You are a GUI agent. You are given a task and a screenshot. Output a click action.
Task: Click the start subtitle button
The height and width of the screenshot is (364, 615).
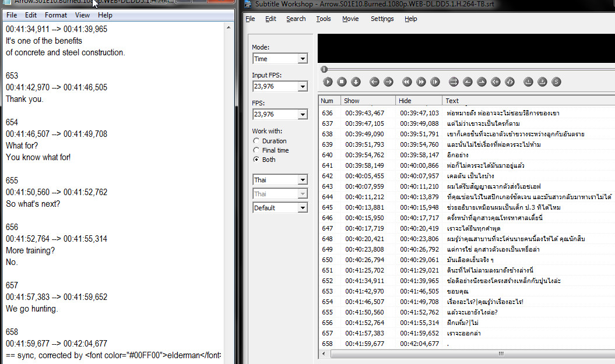click(x=495, y=82)
